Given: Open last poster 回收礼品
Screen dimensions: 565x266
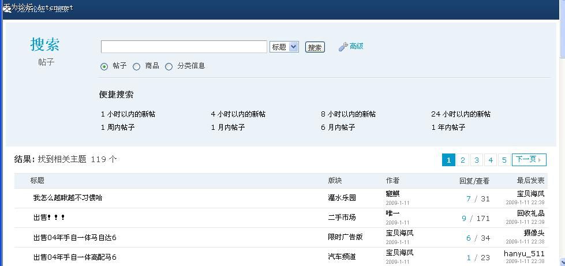Looking at the screenshot, I should point(531,213).
